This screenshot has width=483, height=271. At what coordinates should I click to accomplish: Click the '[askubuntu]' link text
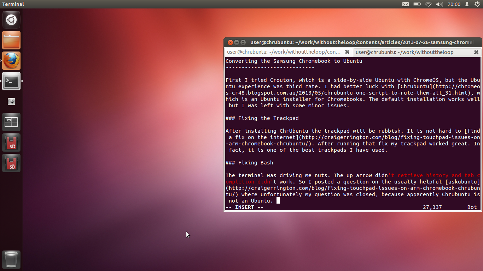tap(463, 181)
